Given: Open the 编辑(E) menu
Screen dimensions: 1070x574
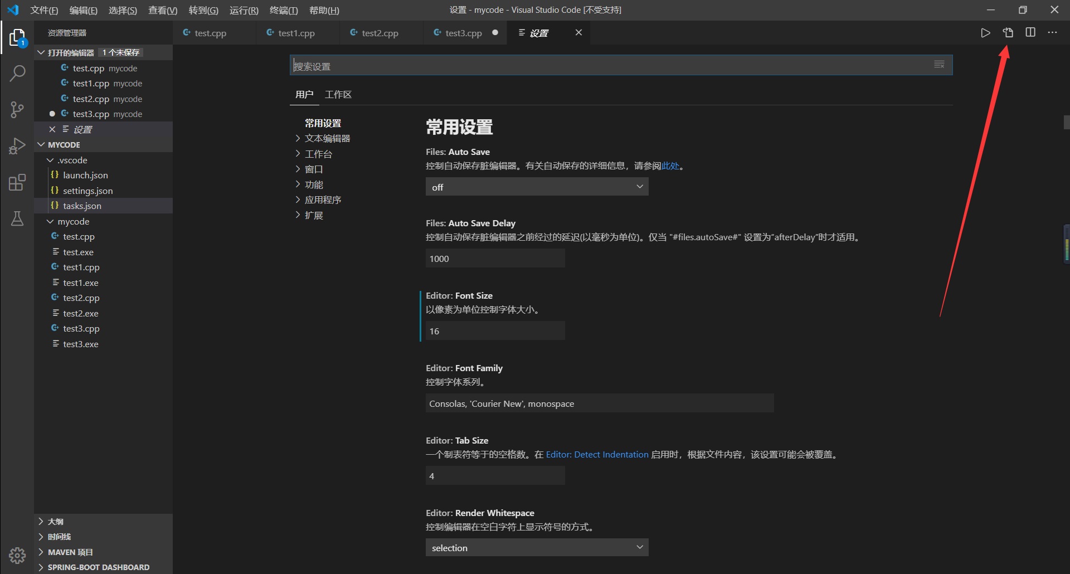Looking at the screenshot, I should (84, 10).
